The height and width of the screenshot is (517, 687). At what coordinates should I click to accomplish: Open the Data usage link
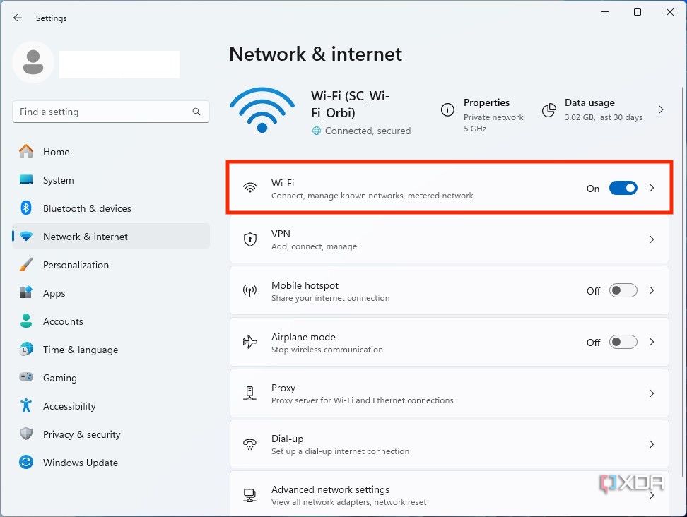589,102
